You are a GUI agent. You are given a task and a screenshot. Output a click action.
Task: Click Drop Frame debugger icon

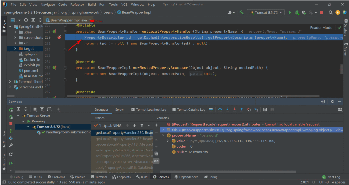point(249,110)
